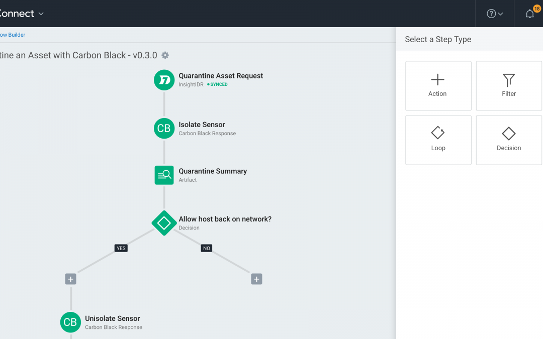Click the Quarantine Summary step title
Screen dimensions: 543x339
pos(213,171)
